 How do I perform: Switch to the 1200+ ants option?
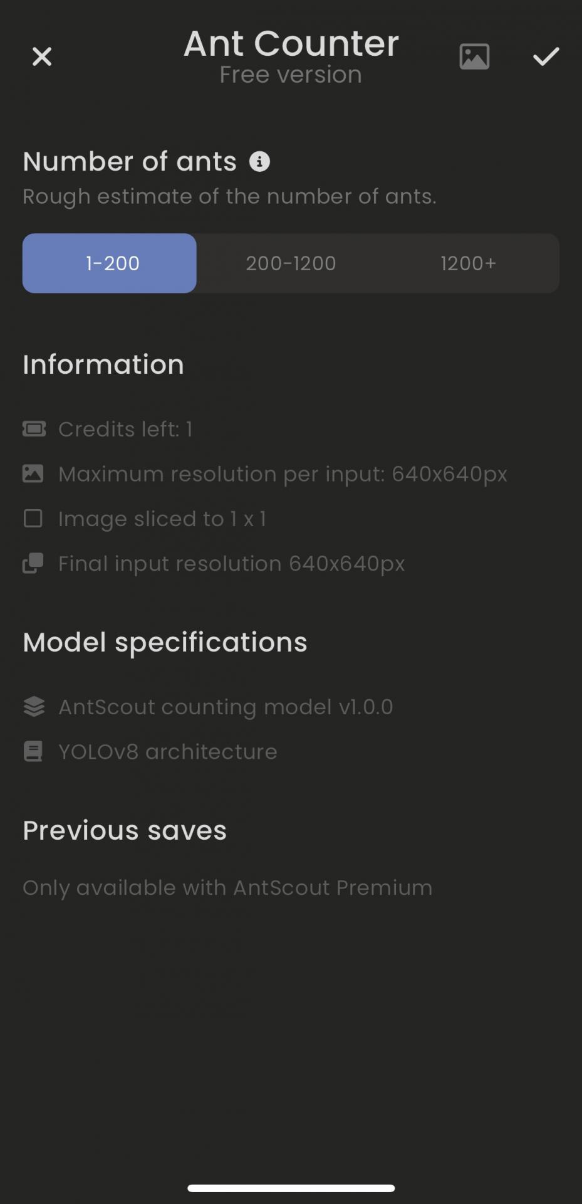coord(469,263)
